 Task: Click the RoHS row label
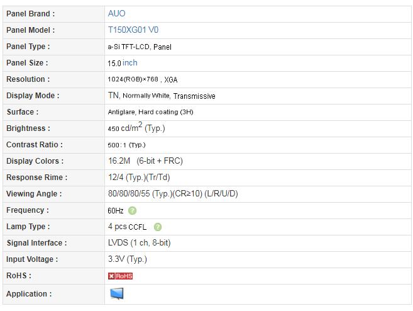(19, 276)
